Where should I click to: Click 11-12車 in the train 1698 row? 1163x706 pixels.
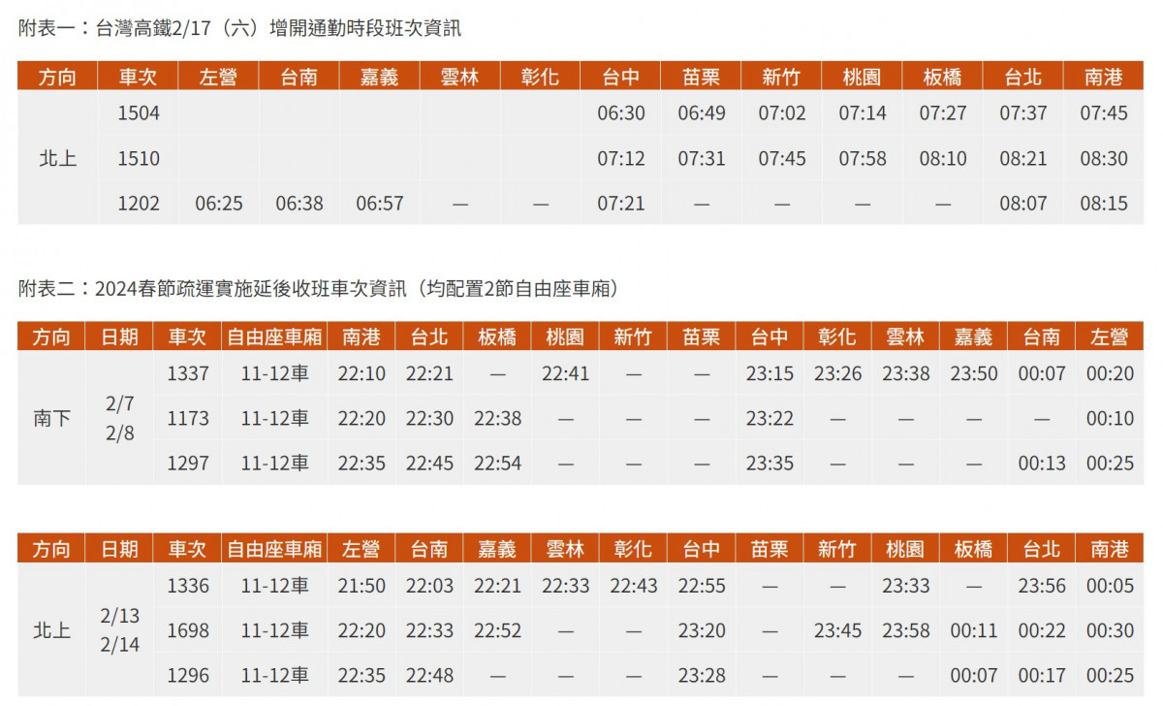tap(275, 631)
